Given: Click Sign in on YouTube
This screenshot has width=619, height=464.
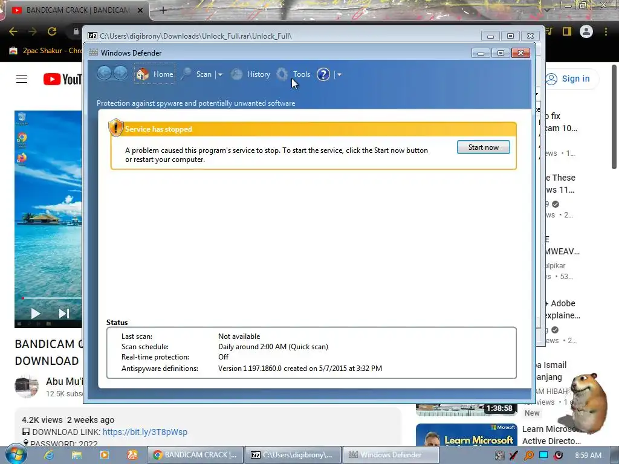Looking at the screenshot, I should (569, 79).
